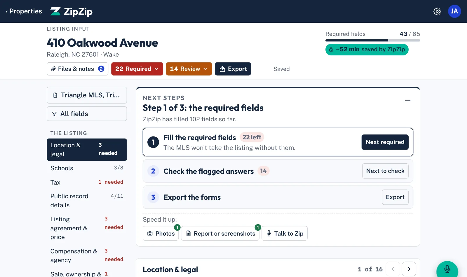Viewport: 467px width, 277px height.
Task: Click the Required fields progress bar
Action: 373,41
